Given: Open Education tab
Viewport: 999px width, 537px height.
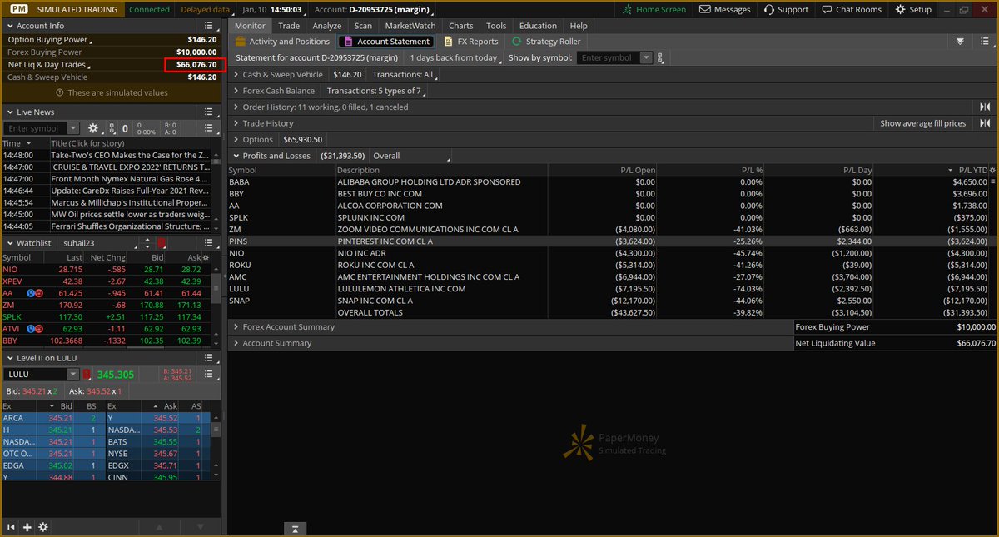Looking at the screenshot, I should point(538,26).
